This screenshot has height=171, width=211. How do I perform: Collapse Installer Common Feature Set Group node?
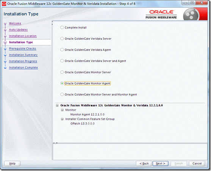pos(62,119)
